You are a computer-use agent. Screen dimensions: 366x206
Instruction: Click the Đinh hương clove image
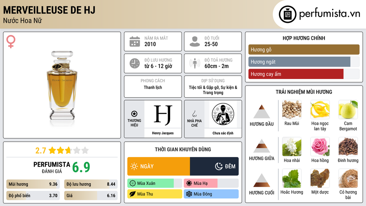tap(348, 147)
